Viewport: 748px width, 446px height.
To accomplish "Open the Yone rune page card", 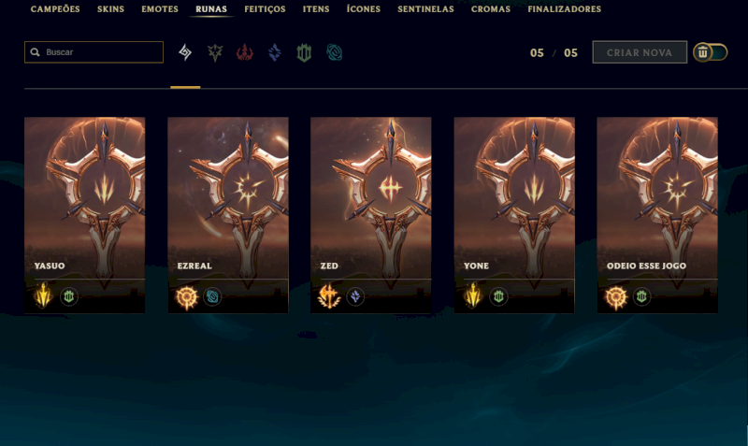I will (514, 215).
